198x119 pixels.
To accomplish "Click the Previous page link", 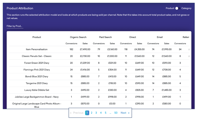I will point(77,113).
